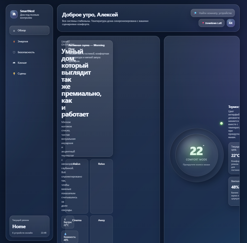Click the Home current mode card
This screenshot has width=247, height=243.
click(x=29, y=226)
